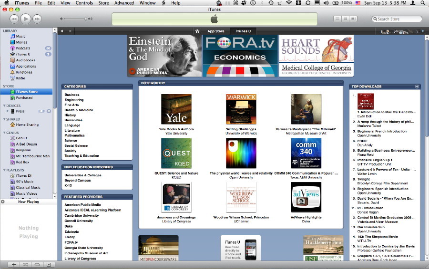The width and height of the screenshot is (429, 269).
Task: Show artwork panel icon in bottom bar
Action: coord(49,265)
